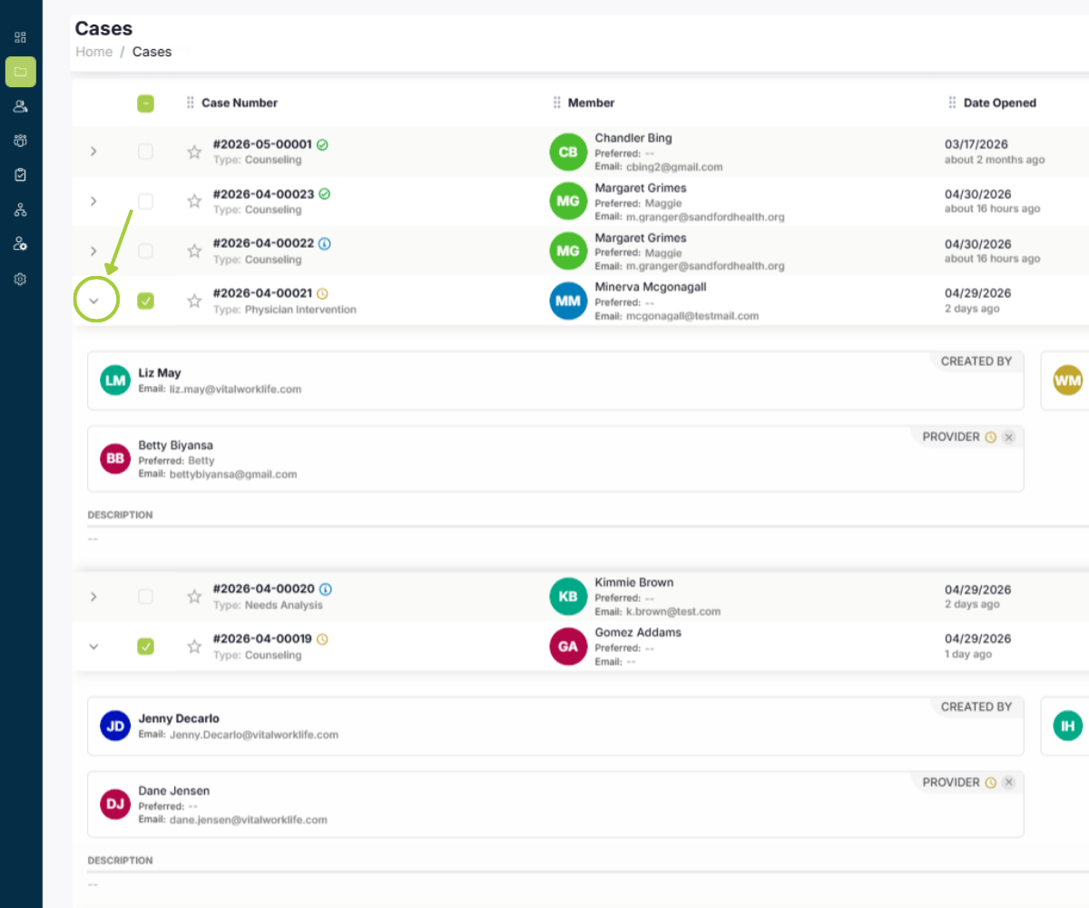Remove provider Dane Jensen with X icon
The width and height of the screenshot is (1089, 908).
click(1009, 783)
